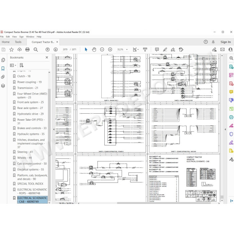234x234 pixels.
Task: Add a sticky note comment
Action: (x=157, y=49)
